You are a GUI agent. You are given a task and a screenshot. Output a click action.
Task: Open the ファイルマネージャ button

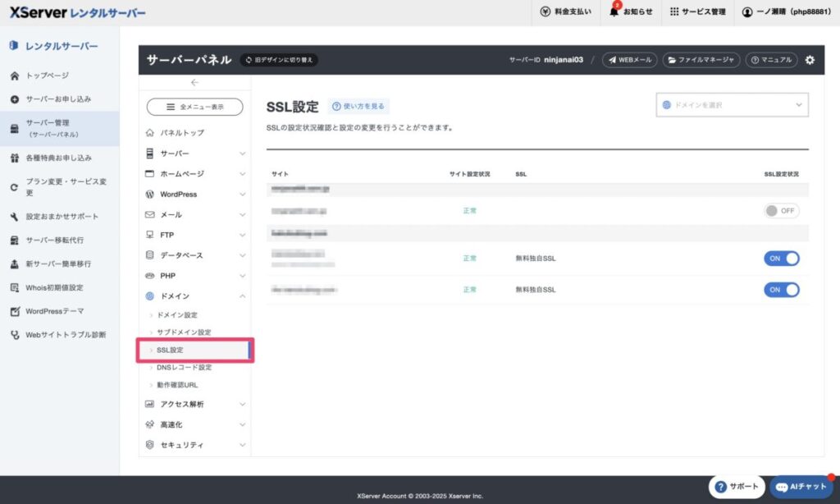(x=701, y=60)
